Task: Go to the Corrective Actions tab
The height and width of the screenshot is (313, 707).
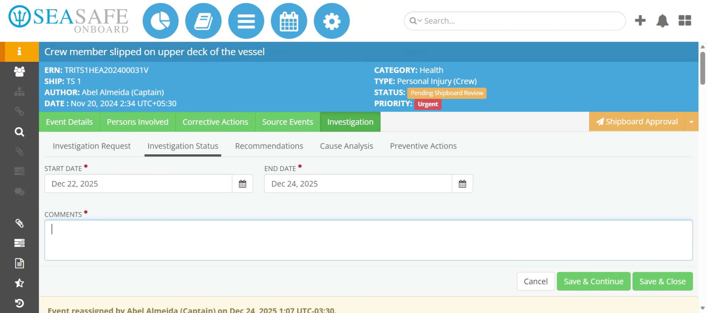Action: [x=215, y=122]
